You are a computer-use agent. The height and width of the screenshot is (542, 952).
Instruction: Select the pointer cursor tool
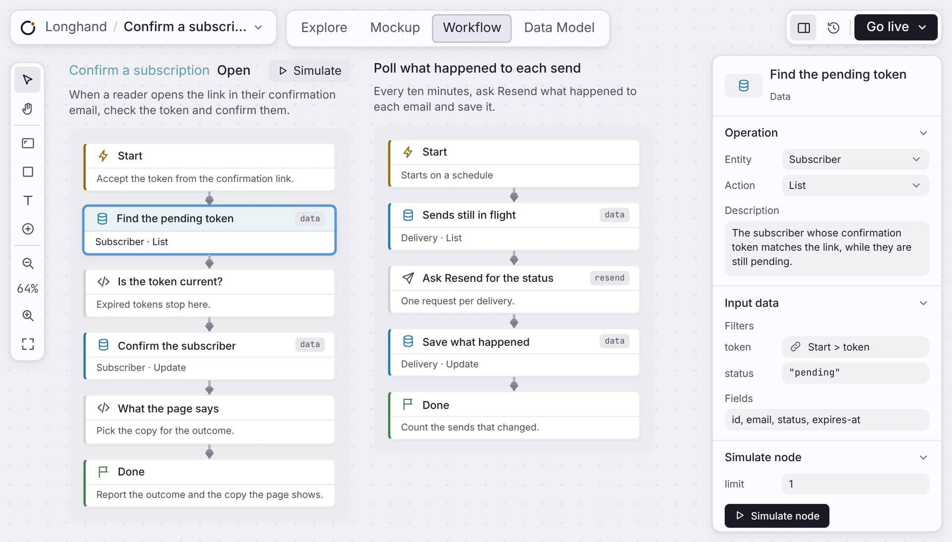(28, 80)
